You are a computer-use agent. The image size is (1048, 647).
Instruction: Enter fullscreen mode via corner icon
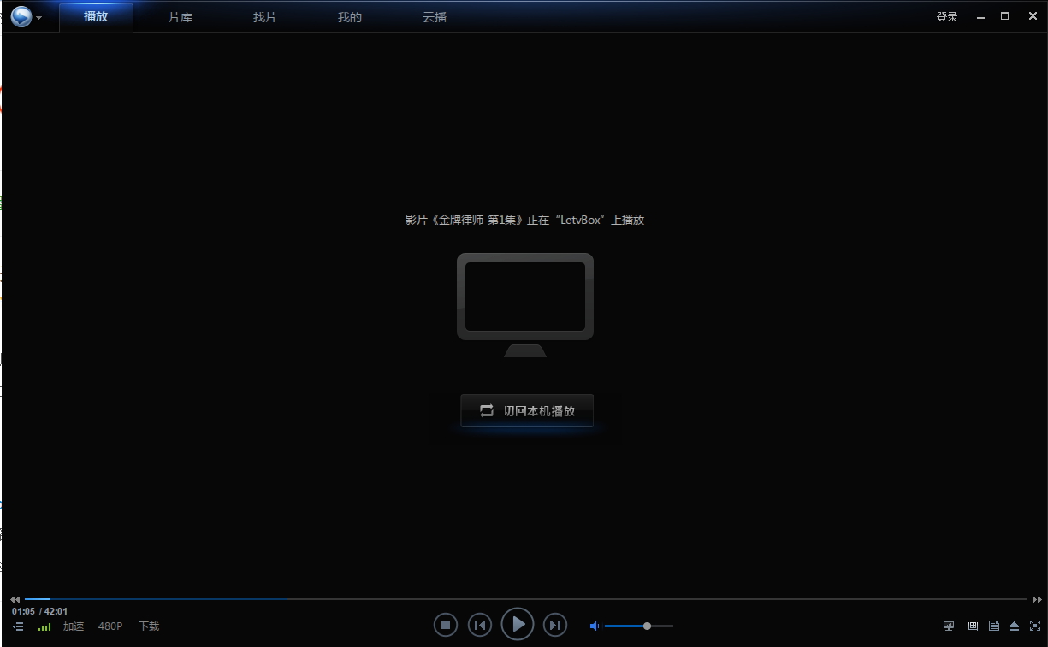(x=1035, y=626)
